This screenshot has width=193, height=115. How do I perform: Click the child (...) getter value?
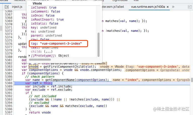(x=48, y=52)
